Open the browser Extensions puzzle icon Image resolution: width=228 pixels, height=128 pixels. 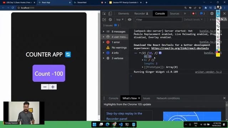206,8
